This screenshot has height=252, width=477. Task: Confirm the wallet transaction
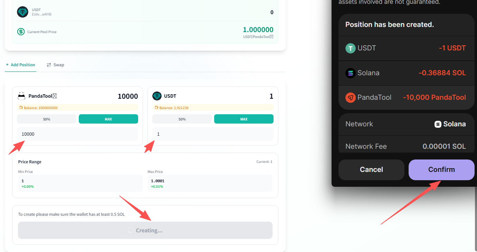[x=441, y=169]
